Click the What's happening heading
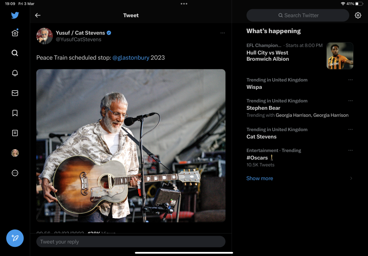 coord(273,31)
